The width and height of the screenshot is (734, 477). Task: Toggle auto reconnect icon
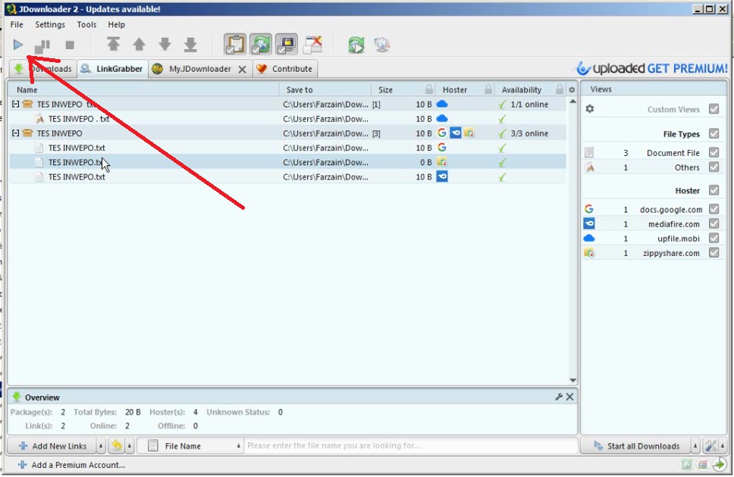coord(261,45)
